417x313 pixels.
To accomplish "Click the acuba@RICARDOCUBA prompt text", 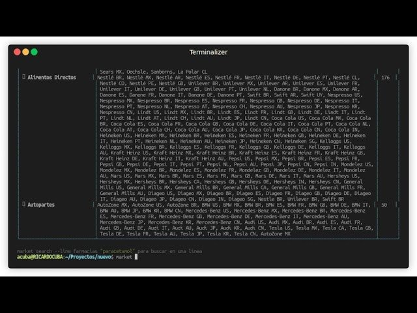I will point(40,257).
